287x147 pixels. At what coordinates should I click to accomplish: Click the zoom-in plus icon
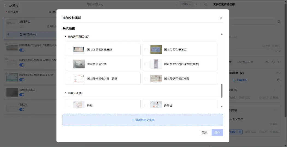[x=196, y=4]
